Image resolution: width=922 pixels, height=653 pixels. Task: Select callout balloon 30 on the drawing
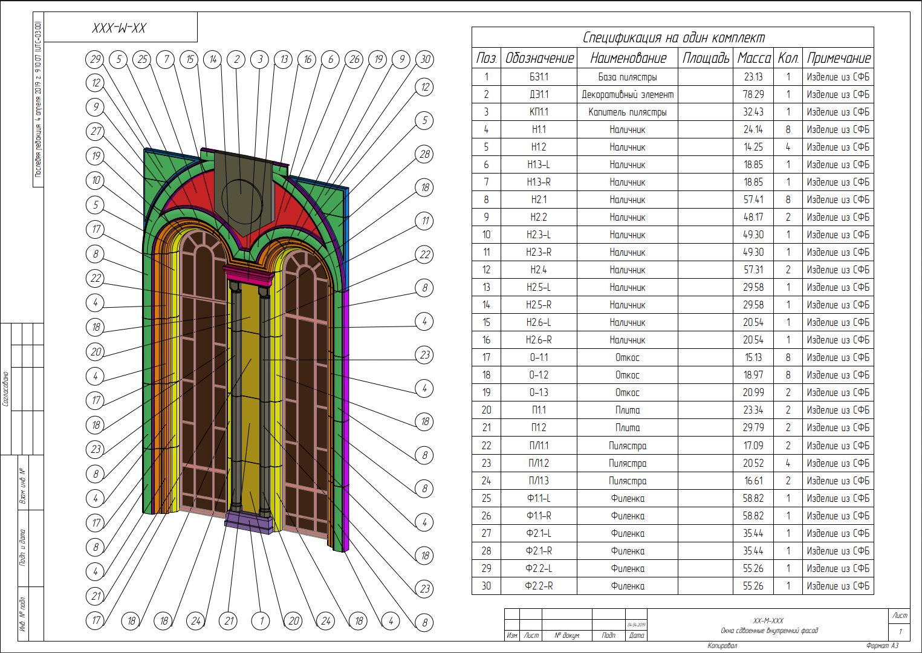(x=425, y=59)
